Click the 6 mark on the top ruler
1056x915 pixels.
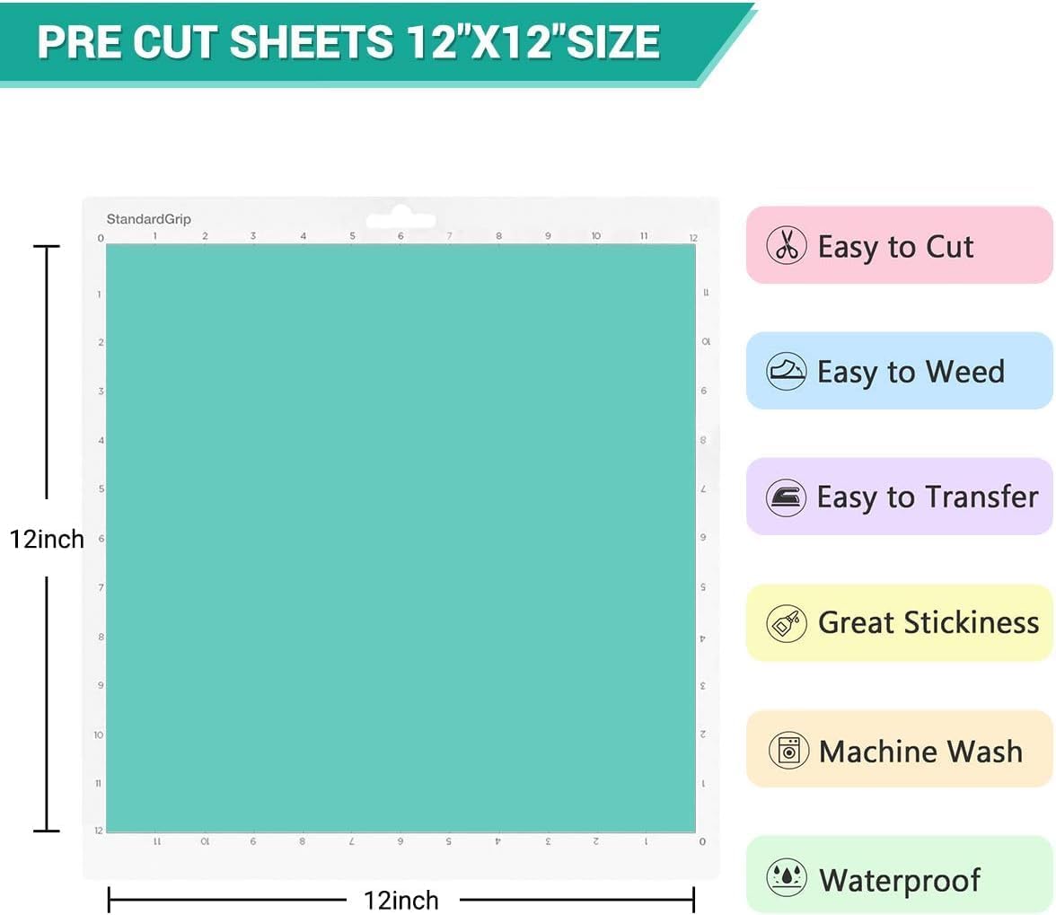point(400,236)
